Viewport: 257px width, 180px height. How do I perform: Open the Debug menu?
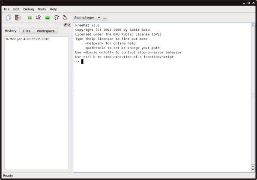pos(29,9)
